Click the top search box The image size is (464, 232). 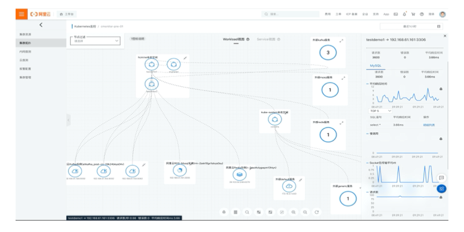(291, 14)
